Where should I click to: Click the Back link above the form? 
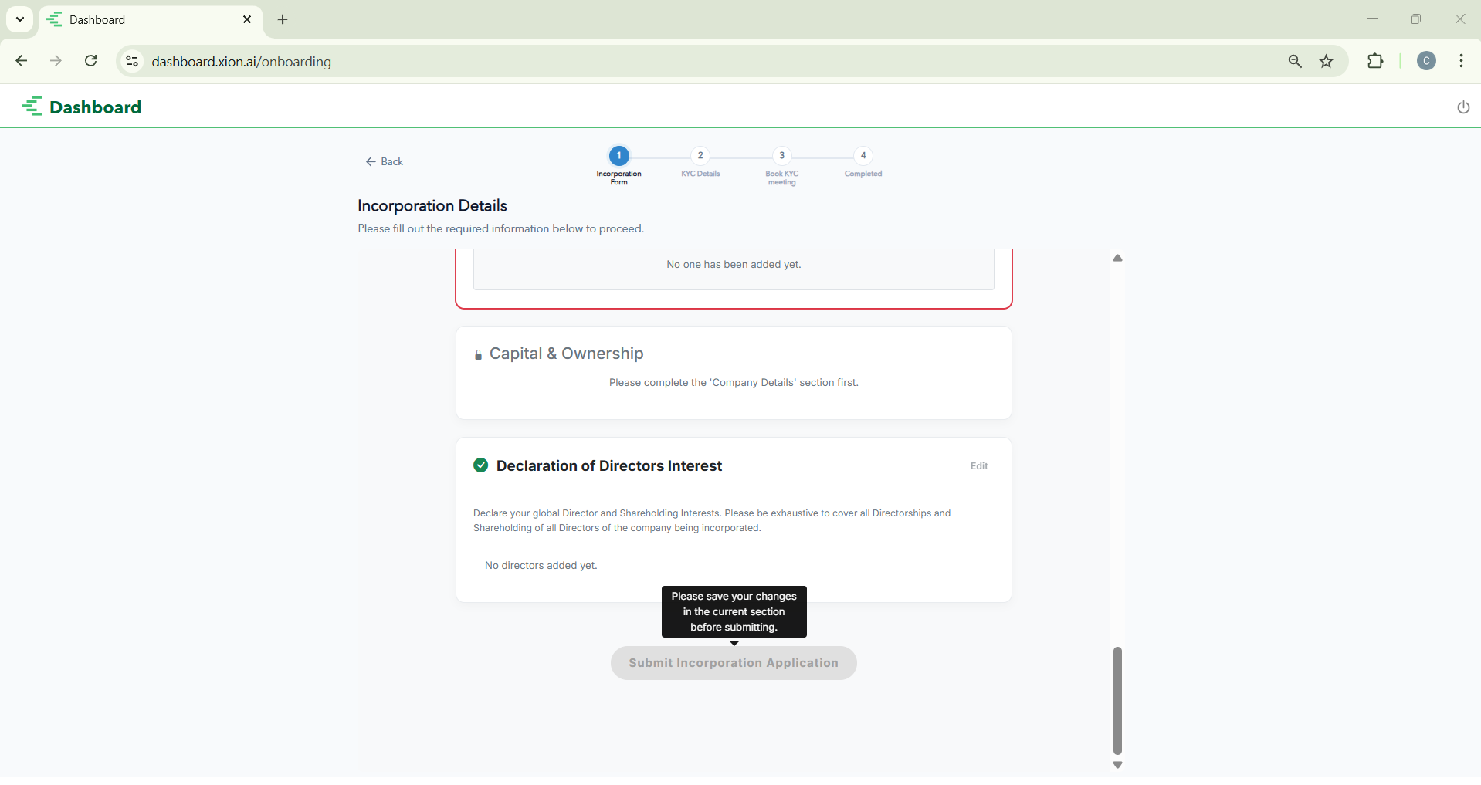click(x=385, y=162)
